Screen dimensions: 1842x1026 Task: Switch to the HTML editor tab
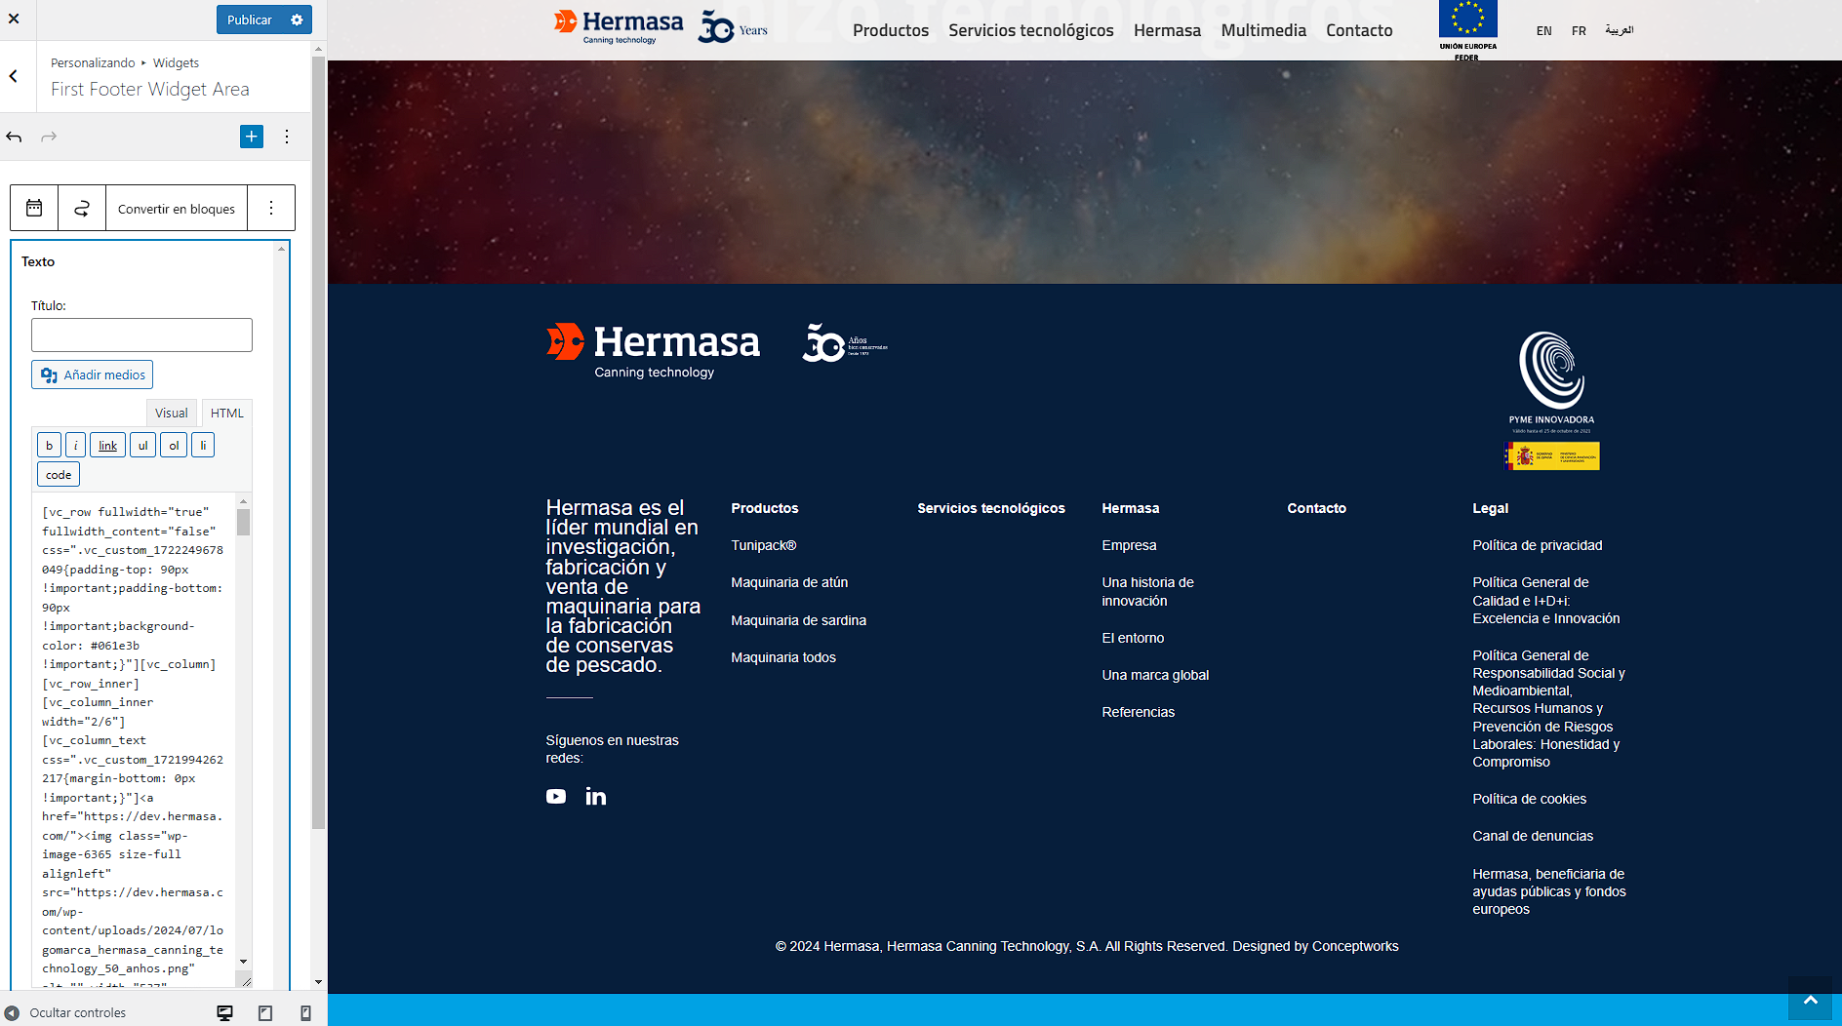tap(227, 413)
